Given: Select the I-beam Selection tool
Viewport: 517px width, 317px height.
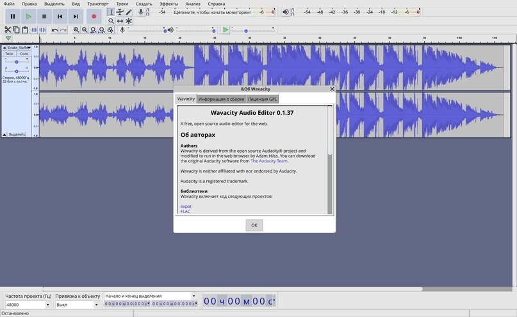Looking at the screenshot, I should tap(111, 12).
